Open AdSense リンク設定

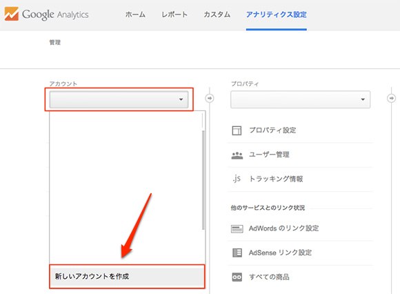pos(281,253)
